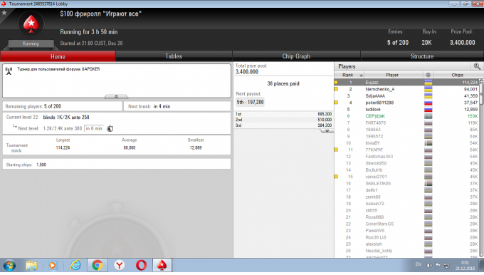Switch to the Tables tab

[174, 56]
